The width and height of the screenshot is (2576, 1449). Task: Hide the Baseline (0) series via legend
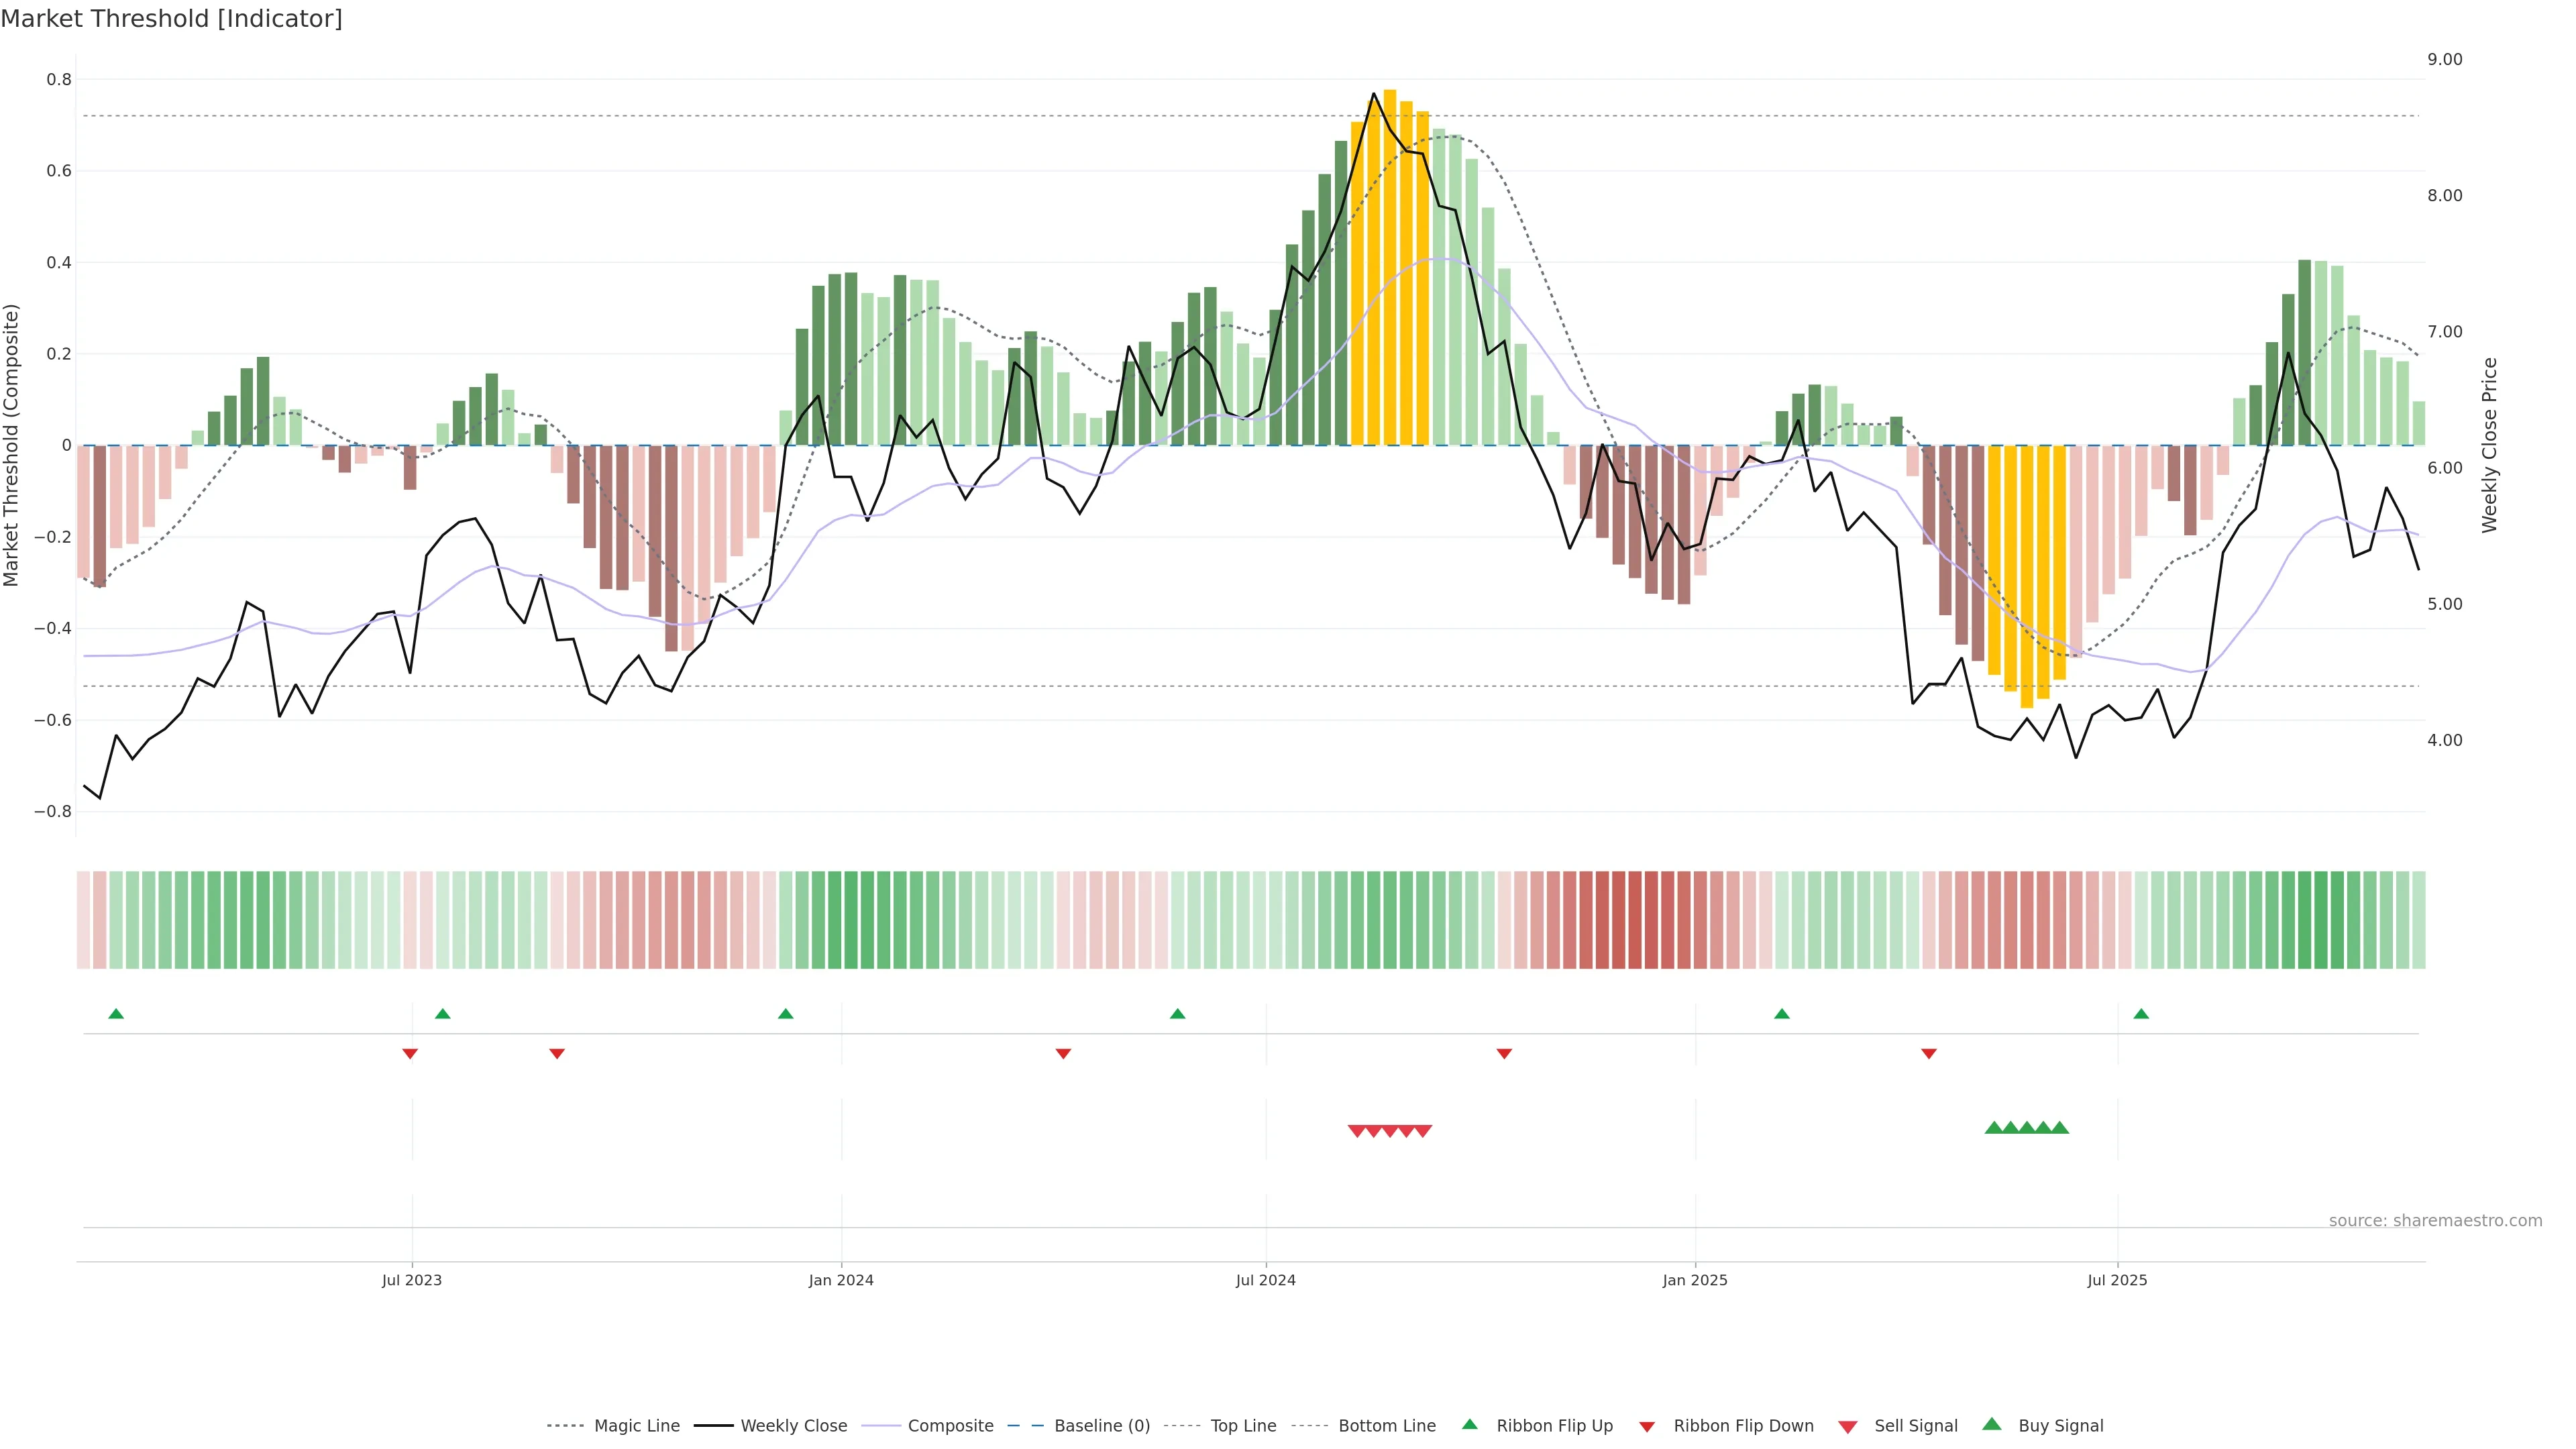coord(1102,1426)
